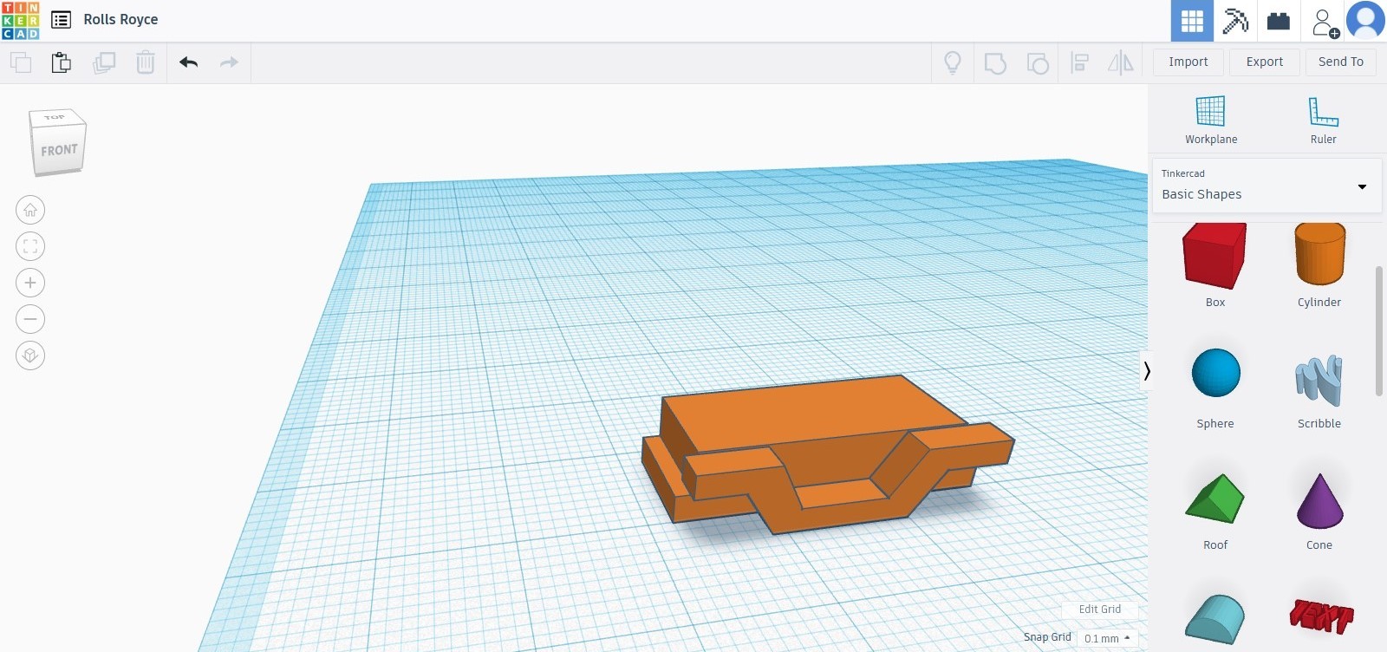Open the user profile avatar
1387x652 pixels.
[x=1365, y=21]
